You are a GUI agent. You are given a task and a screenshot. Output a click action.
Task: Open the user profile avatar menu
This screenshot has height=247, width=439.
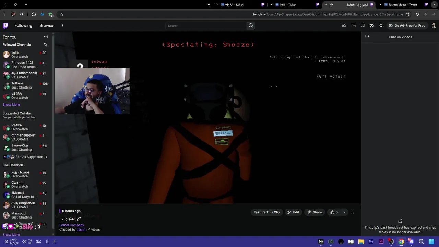click(x=434, y=26)
